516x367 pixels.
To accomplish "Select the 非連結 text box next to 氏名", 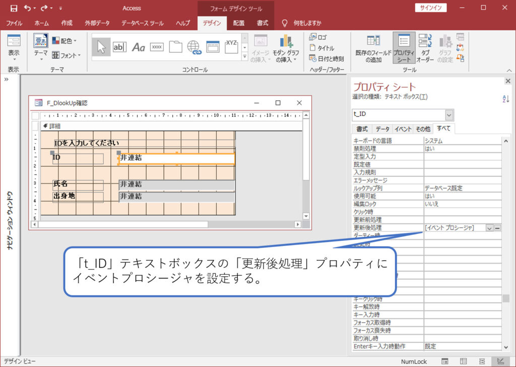I will [x=177, y=185].
